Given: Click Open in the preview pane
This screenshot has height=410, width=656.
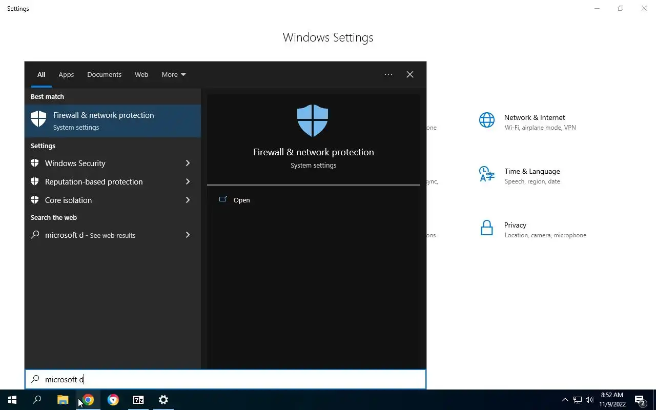Looking at the screenshot, I should coord(241,200).
